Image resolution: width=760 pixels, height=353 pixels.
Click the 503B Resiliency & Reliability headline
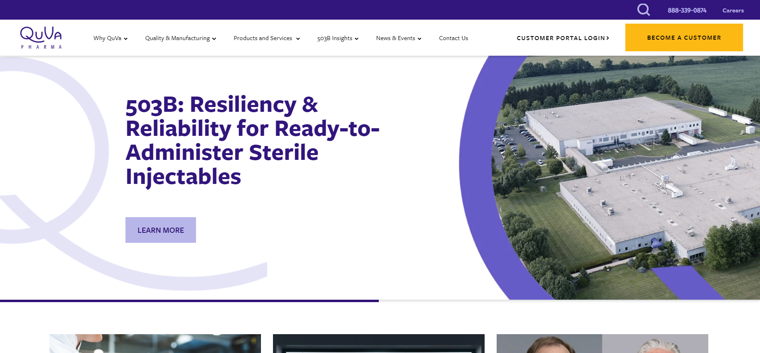[x=252, y=140]
